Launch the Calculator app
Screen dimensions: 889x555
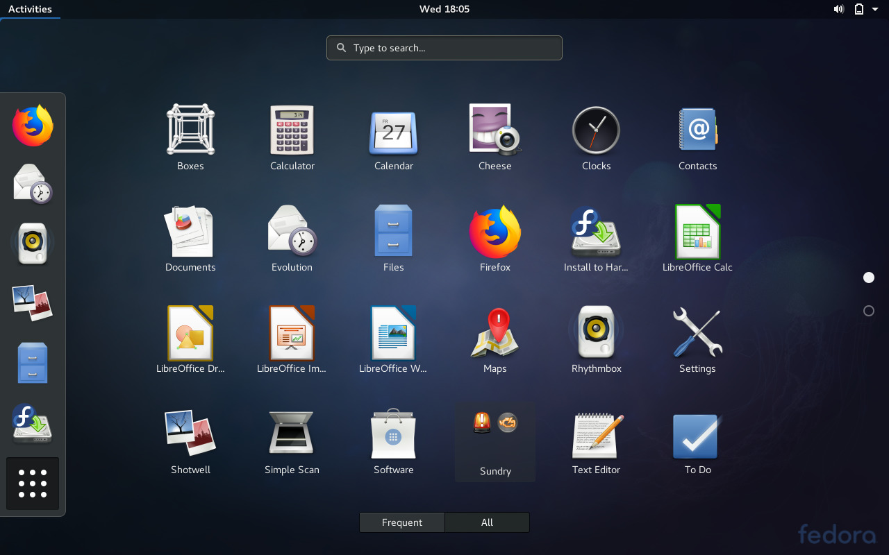(x=292, y=130)
